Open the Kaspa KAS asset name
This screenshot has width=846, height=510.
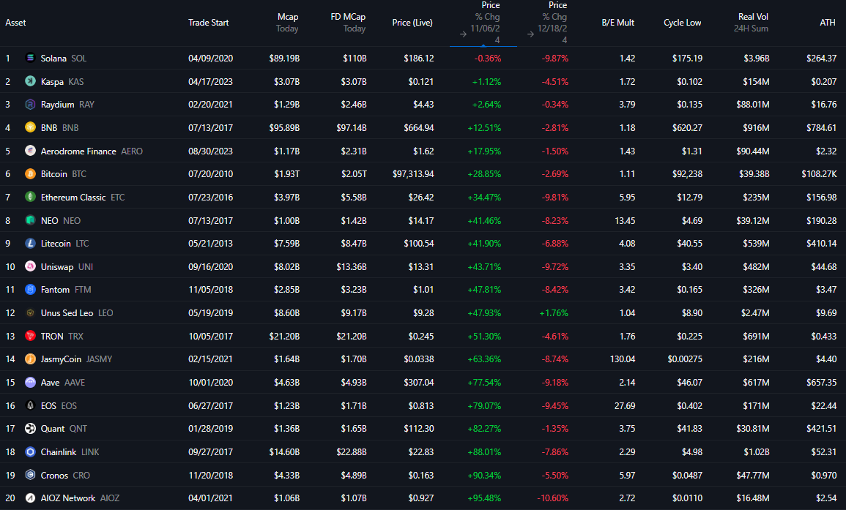point(62,82)
